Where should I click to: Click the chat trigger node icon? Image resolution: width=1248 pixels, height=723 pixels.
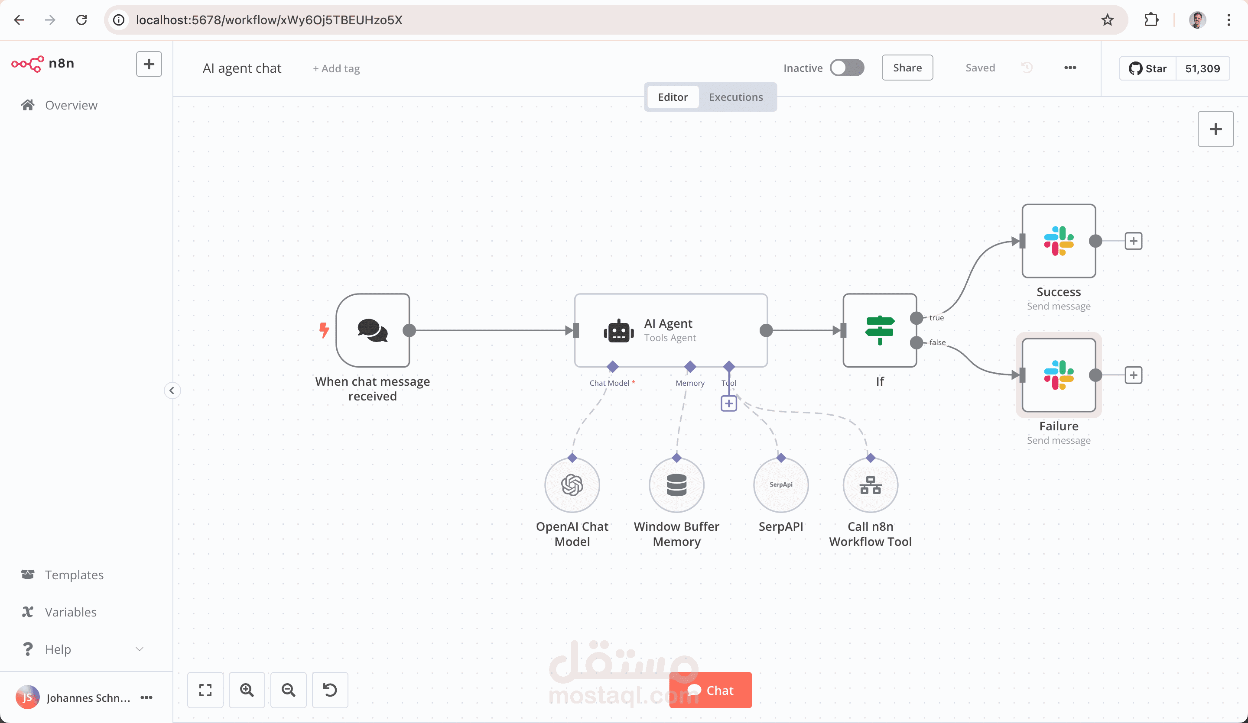coord(372,330)
